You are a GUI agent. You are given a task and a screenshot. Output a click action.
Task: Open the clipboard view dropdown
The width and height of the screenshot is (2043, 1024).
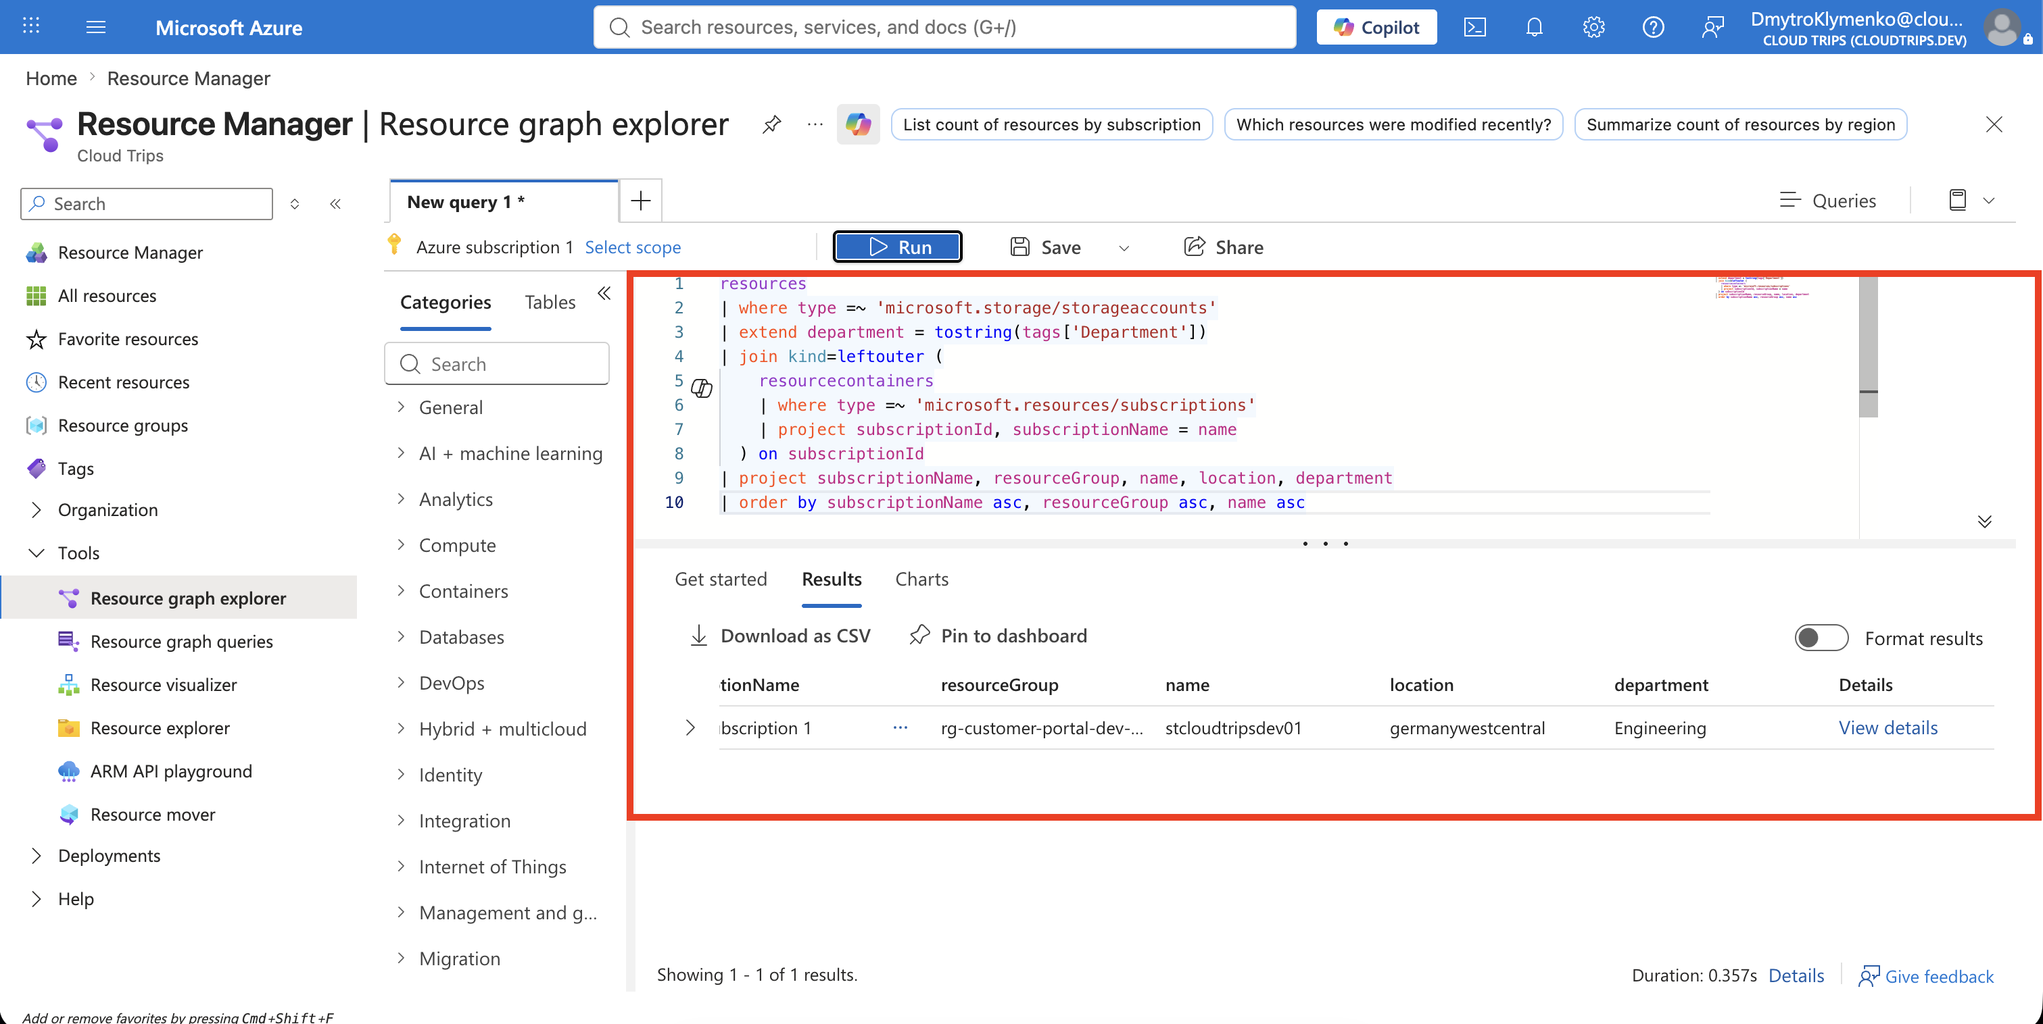click(x=1988, y=201)
